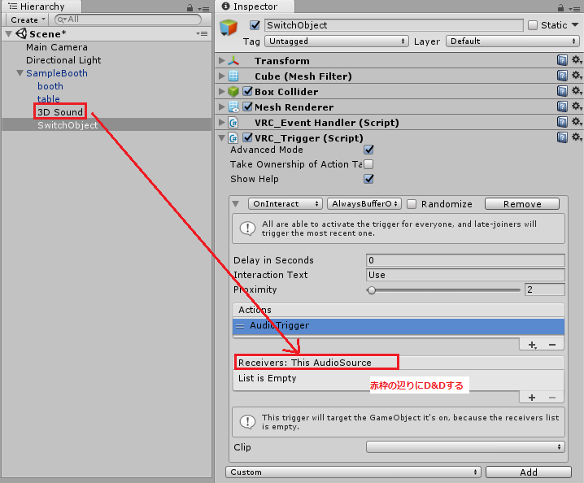
Task: Click the Transform component help book icon
Action: [x=562, y=61]
